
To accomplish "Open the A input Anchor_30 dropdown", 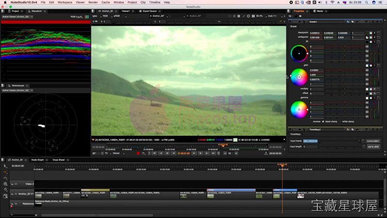I will (x=159, y=16).
